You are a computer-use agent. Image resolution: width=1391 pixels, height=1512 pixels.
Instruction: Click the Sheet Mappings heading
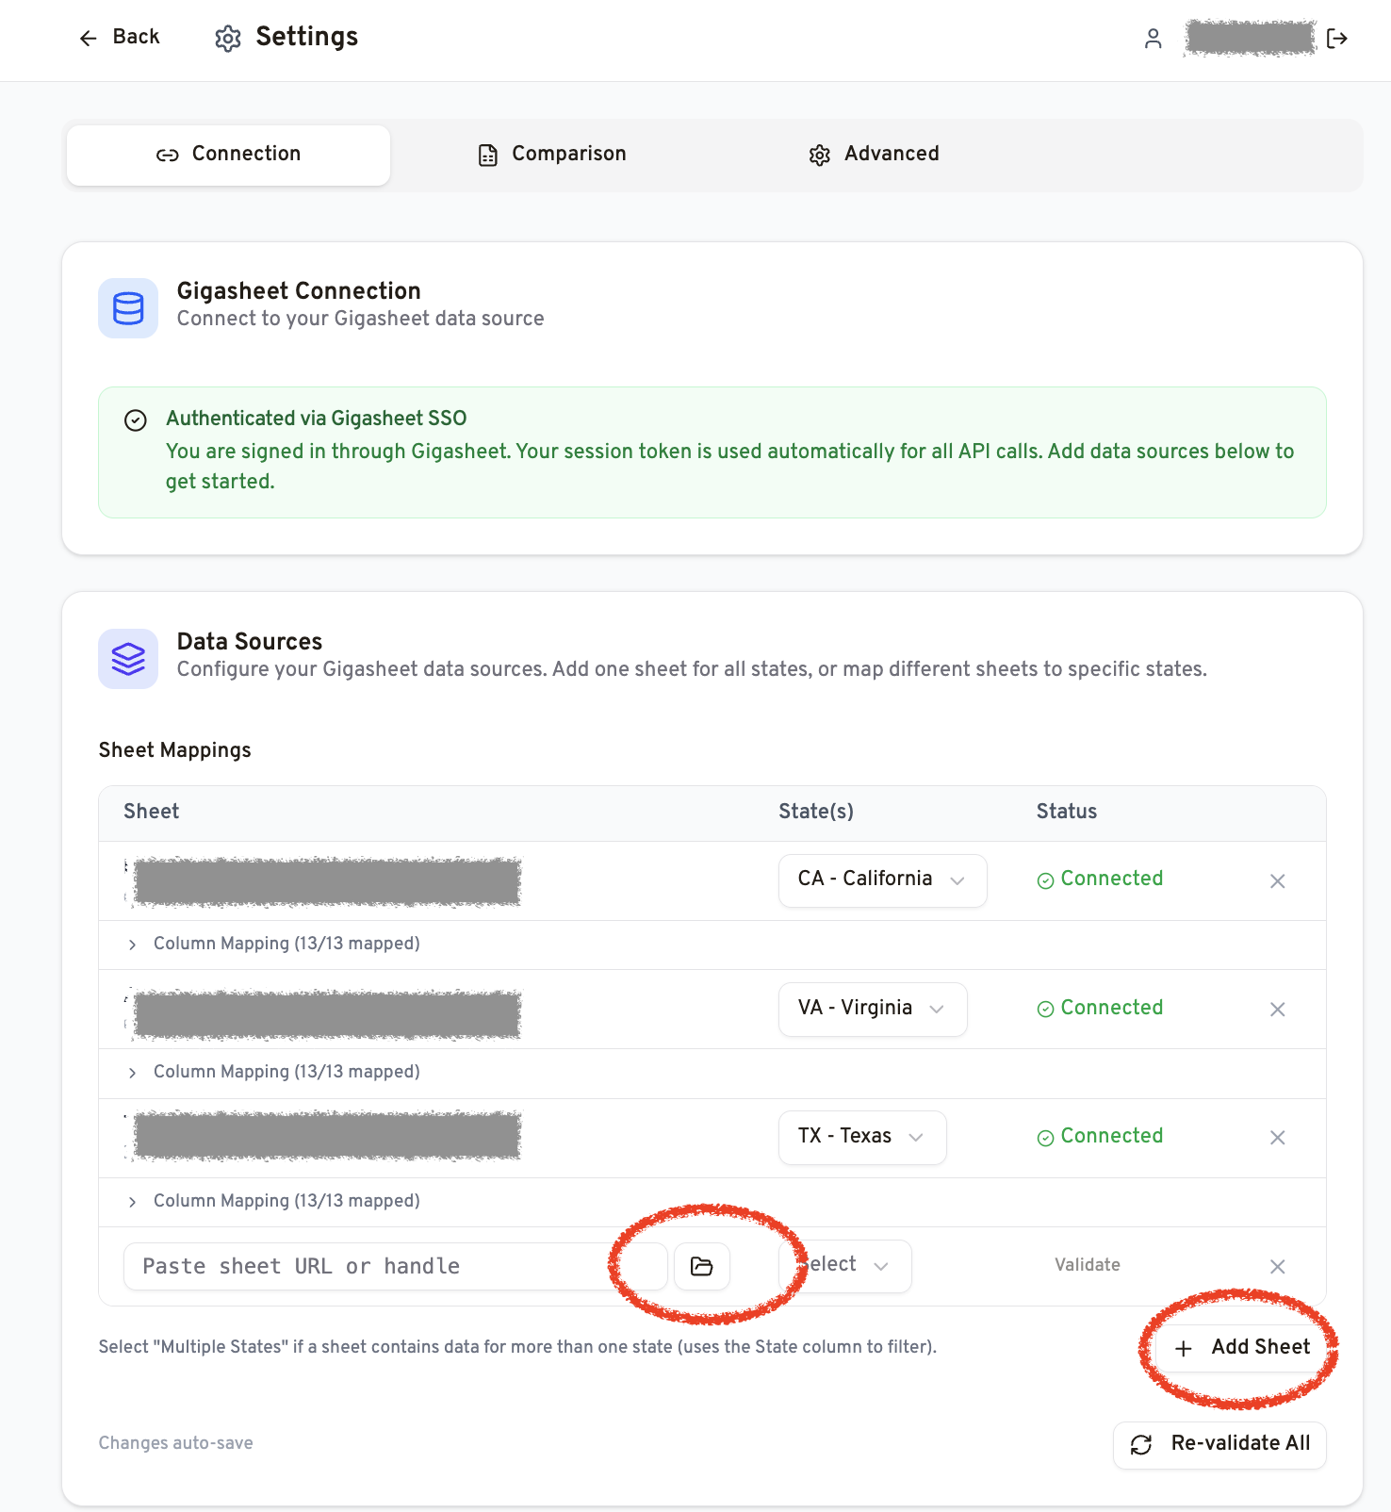coord(175,750)
